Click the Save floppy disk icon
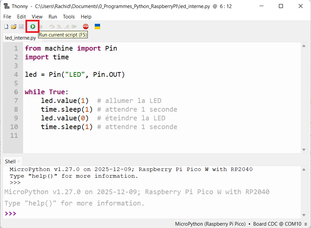Image resolution: width=311 pixels, height=228 pixels. pos(21,26)
